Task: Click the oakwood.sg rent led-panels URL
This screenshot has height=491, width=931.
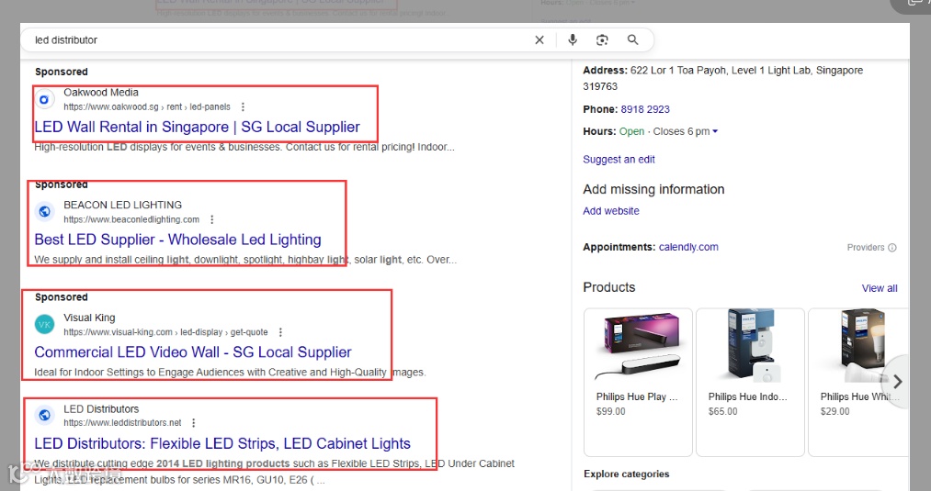Action: (147, 106)
